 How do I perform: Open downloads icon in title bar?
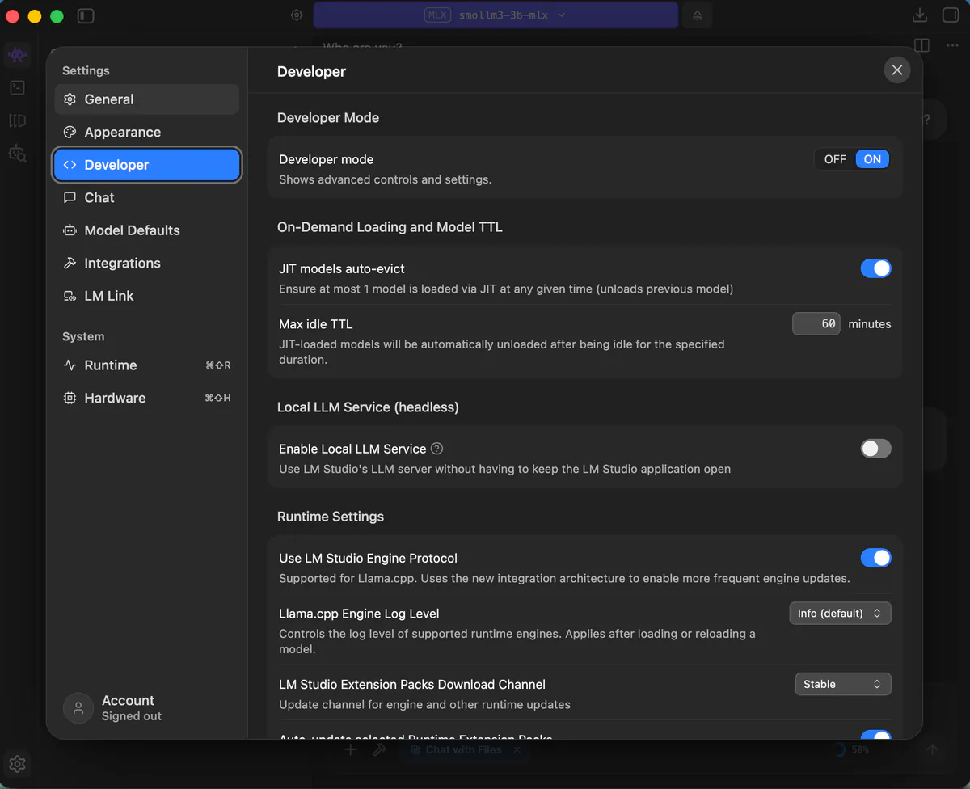point(919,15)
